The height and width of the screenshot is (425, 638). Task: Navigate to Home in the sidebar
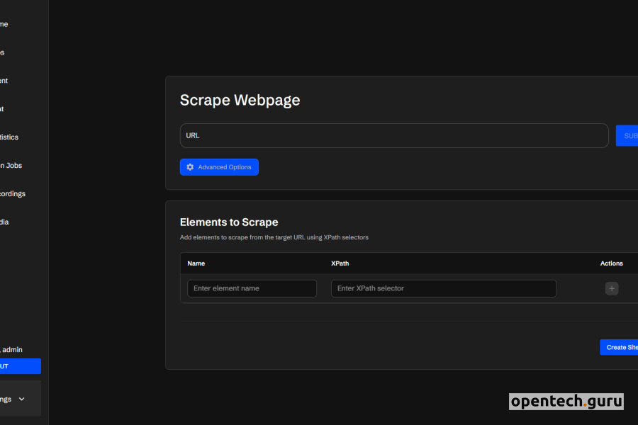point(4,23)
